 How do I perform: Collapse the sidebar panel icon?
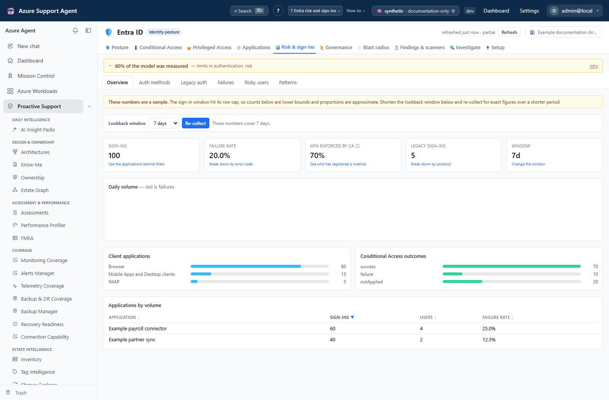(88, 30)
